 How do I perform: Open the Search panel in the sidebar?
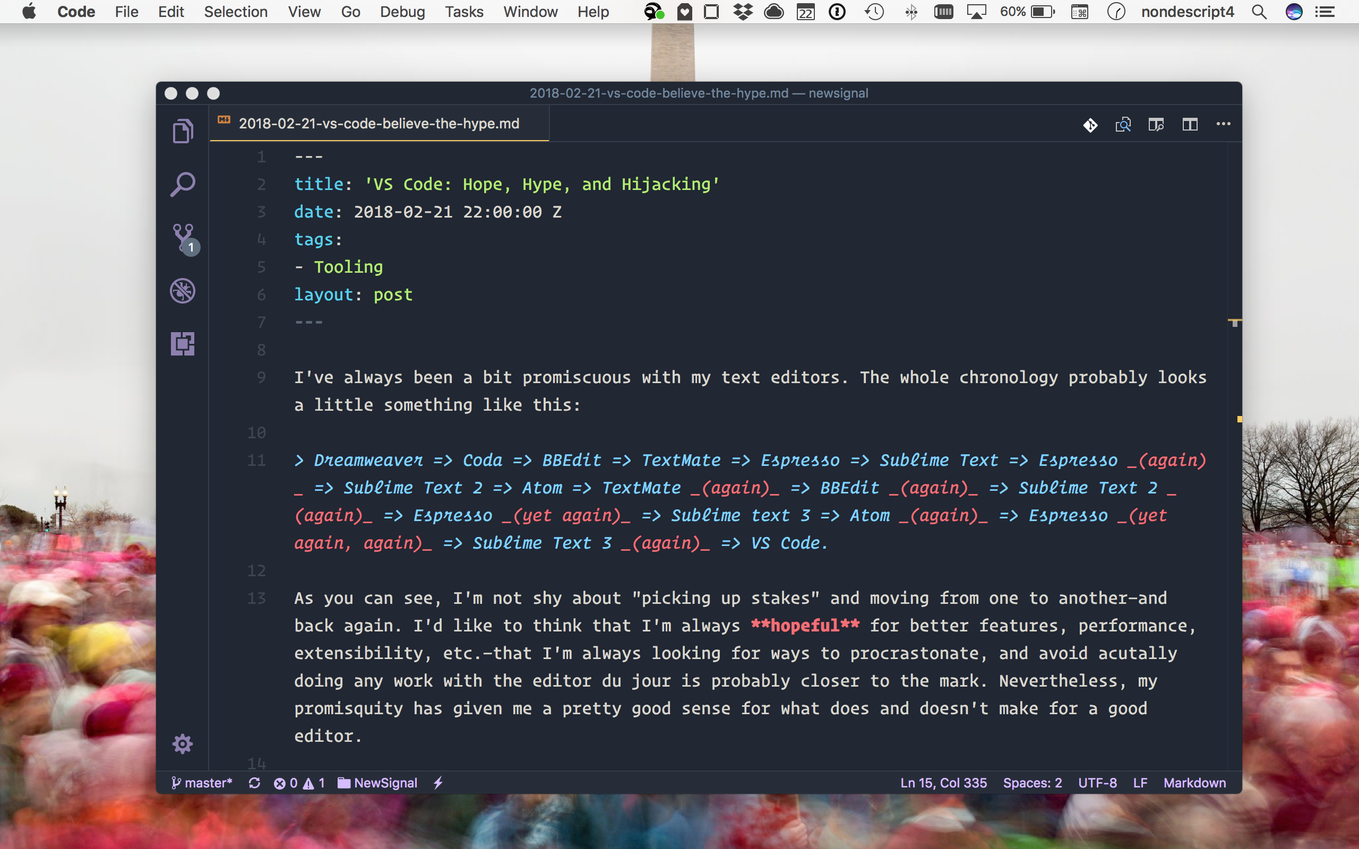(183, 183)
